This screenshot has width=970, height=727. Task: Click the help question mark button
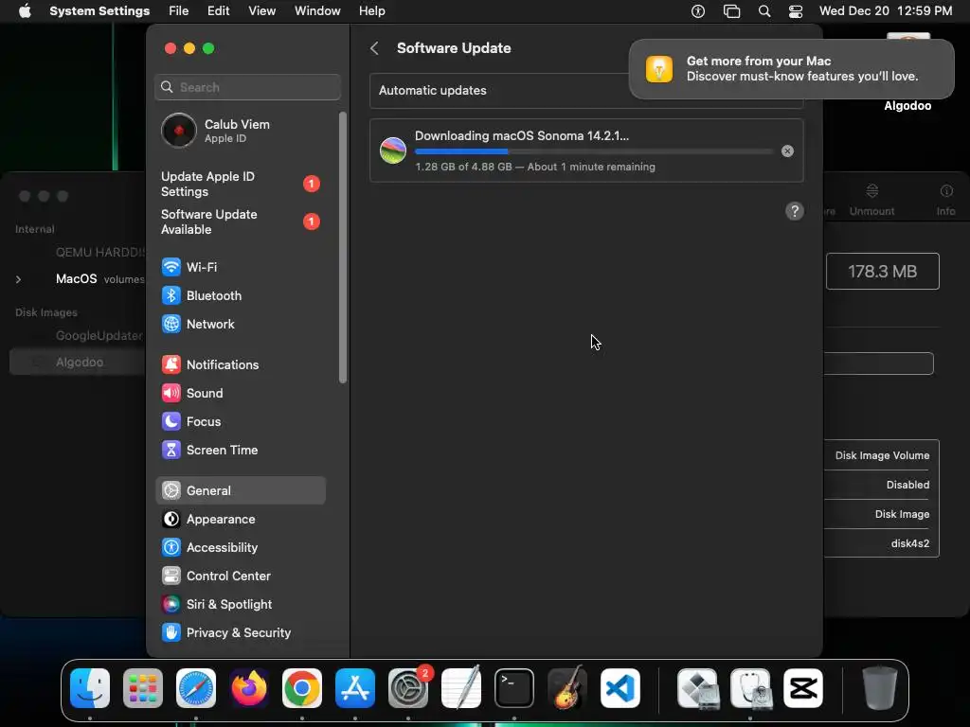point(795,211)
